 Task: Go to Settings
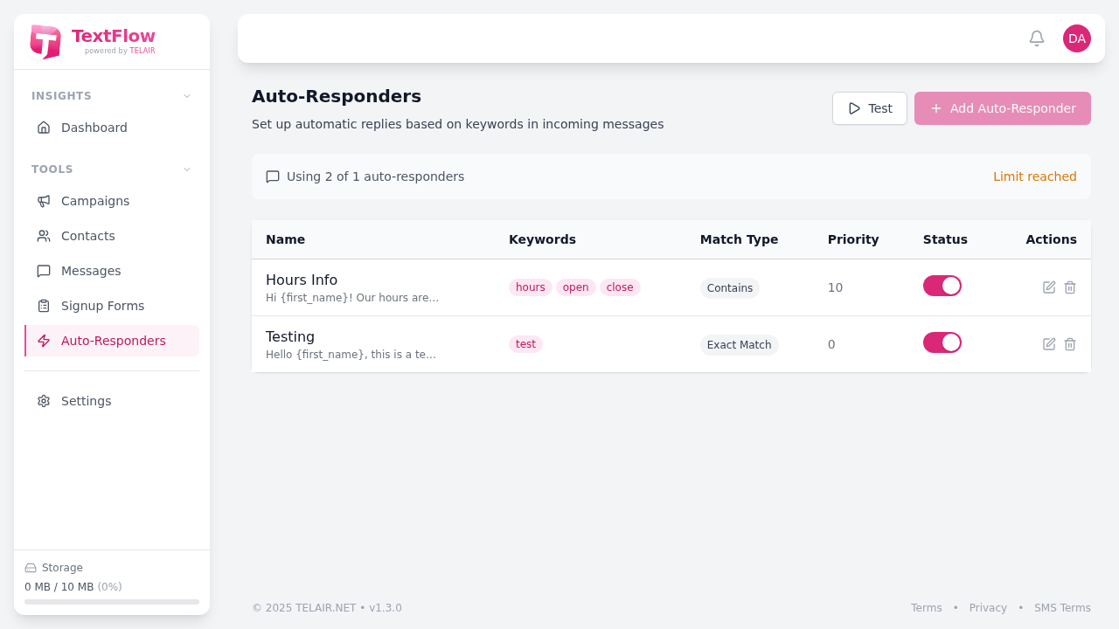(86, 401)
